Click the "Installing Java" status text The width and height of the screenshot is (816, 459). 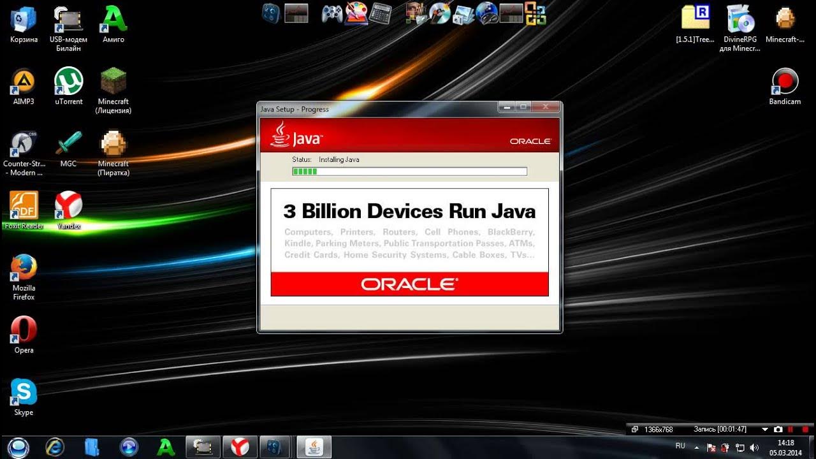coord(339,159)
